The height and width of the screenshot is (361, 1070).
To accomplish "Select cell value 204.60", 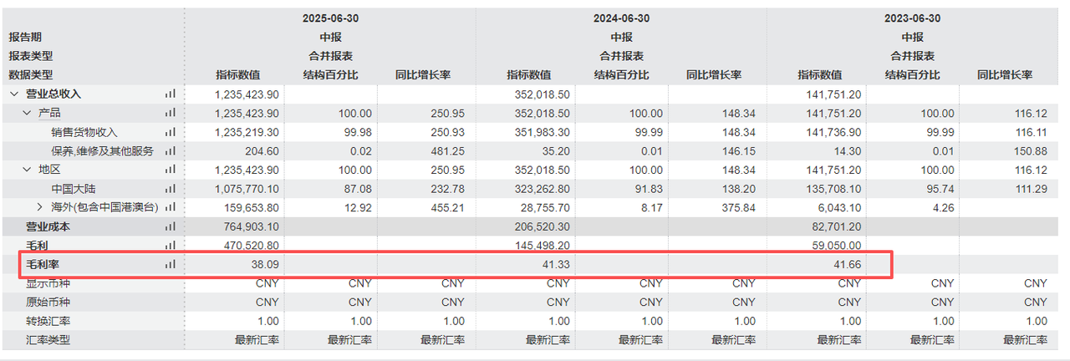I will (262, 151).
